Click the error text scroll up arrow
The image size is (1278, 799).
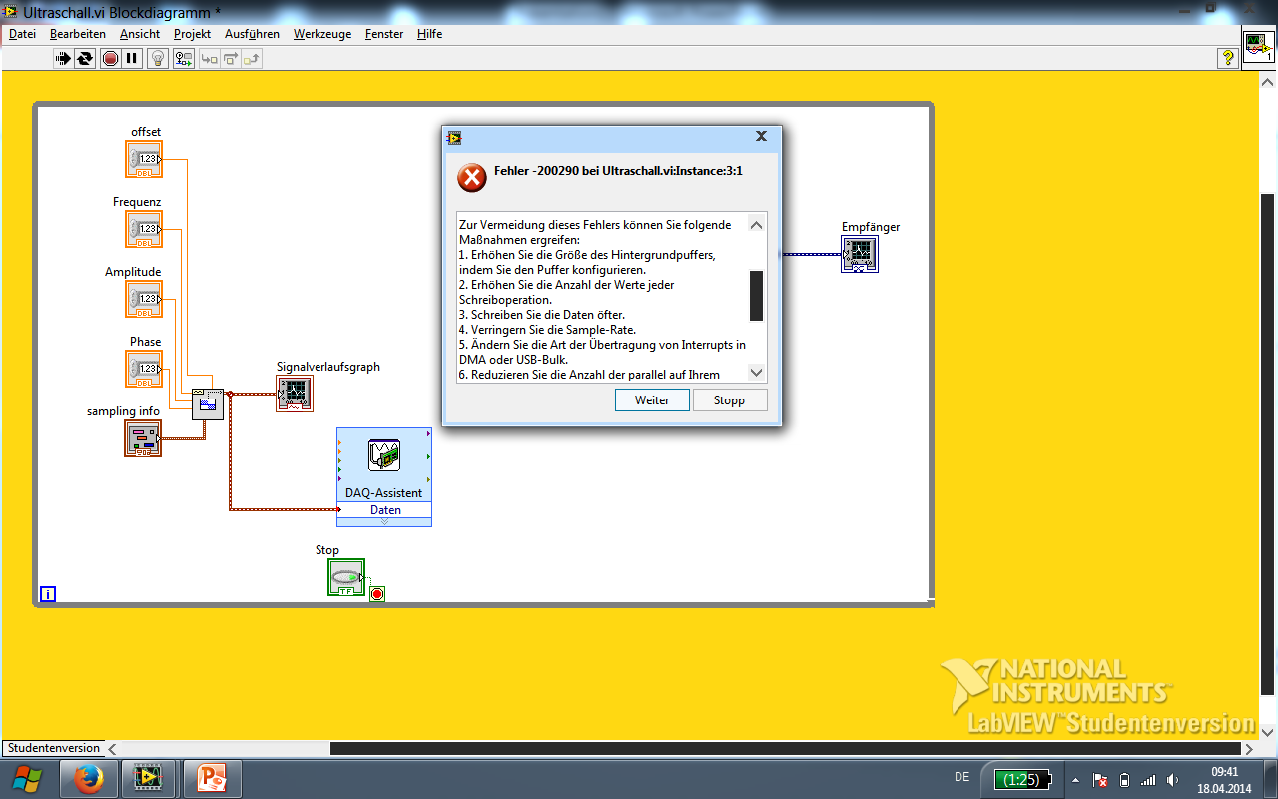[x=757, y=223]
